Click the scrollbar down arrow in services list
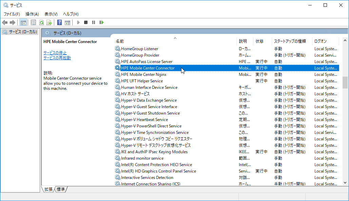Image resolution: width=349 pixels, height=201 pixels. click(345, 183)
